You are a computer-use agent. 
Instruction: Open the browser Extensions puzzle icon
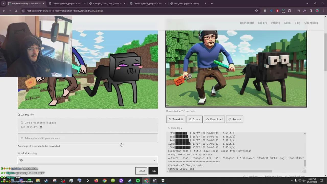tap(289, 11)
